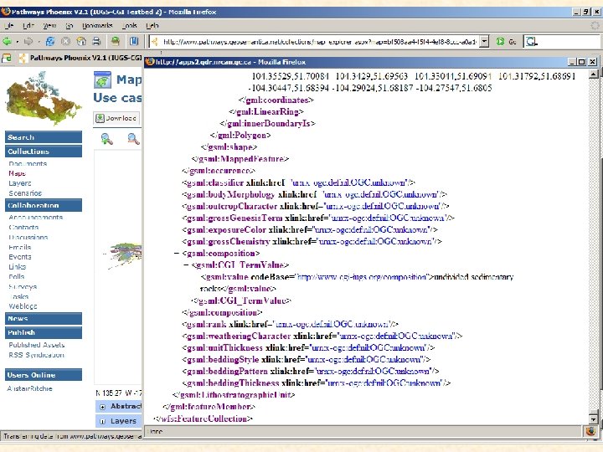Open the Maps link in sidebar

pyautogui.click(x=17, y=173)
